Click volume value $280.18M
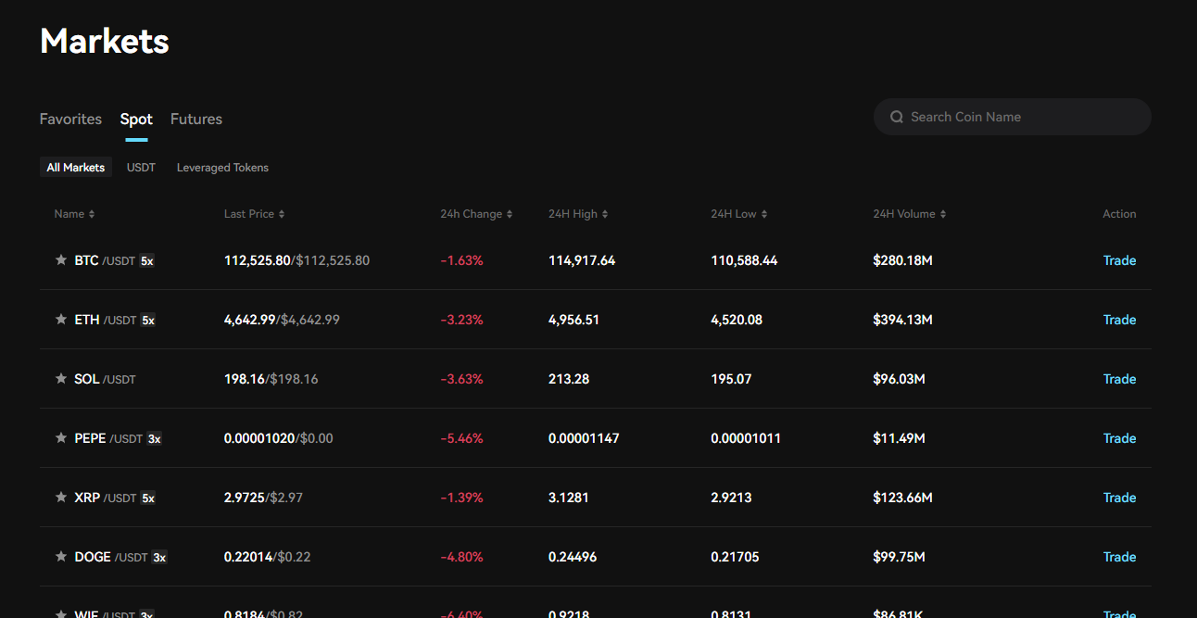The image size is (1197, 618). (902, 260)
